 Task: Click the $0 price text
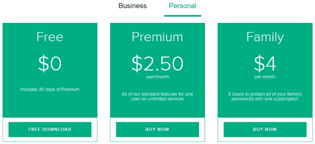point(50,64)
